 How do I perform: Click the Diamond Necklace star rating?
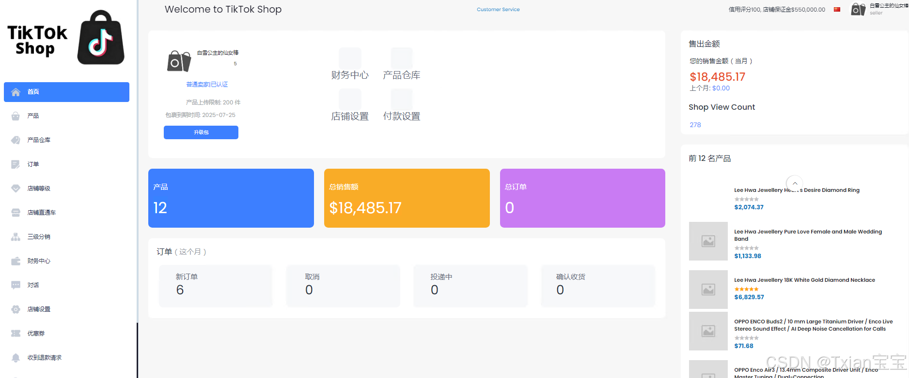(x=747, y=289)
